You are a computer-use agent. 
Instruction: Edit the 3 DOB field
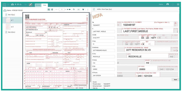104,38
